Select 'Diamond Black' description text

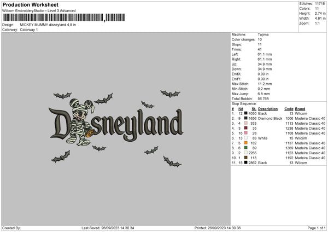click(270, 119)
